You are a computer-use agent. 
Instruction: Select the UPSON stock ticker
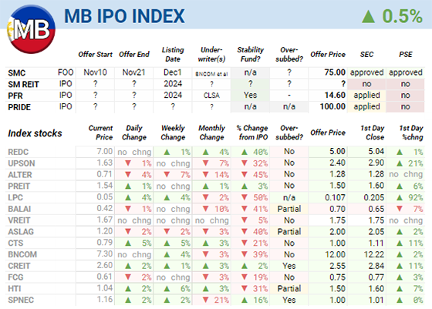coord(22,163)
